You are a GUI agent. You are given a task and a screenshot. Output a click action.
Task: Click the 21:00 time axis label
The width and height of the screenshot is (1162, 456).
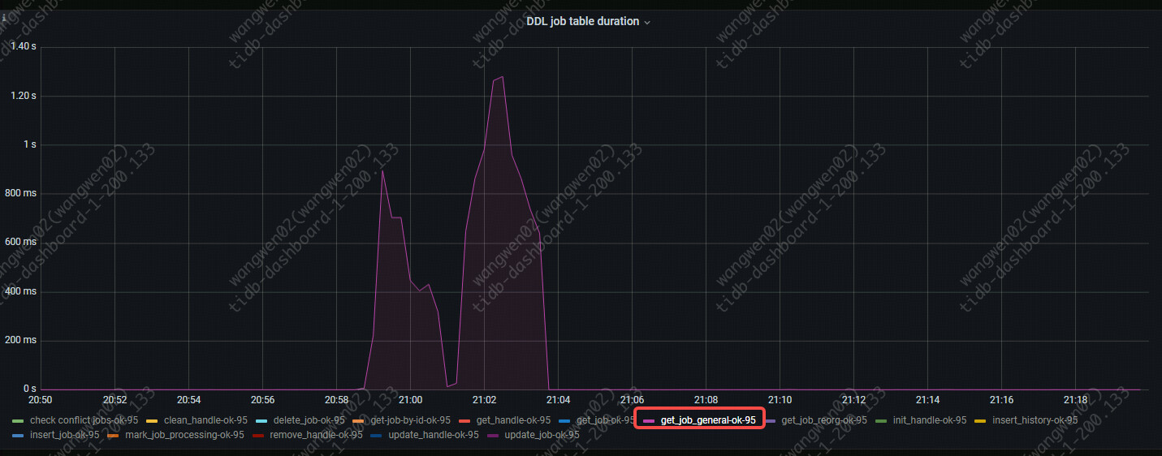coord(410,401)
